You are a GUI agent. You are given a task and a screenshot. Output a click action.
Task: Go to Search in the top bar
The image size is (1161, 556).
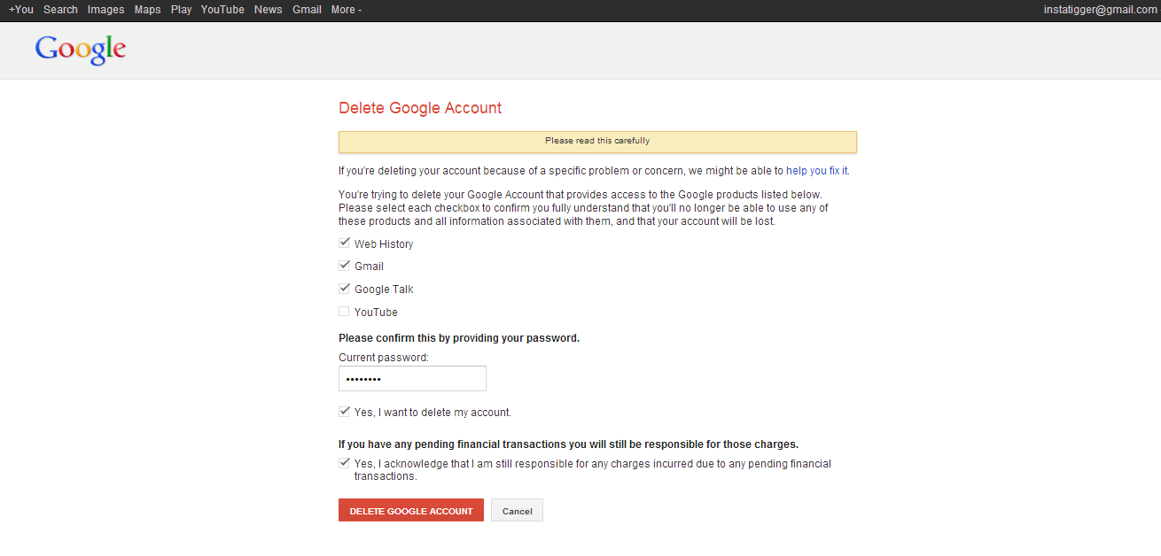coord(60,10)
